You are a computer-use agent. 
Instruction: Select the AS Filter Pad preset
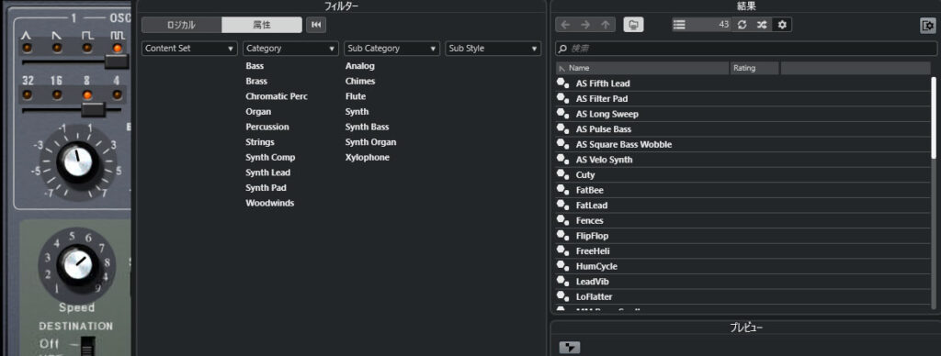point(743,99)
